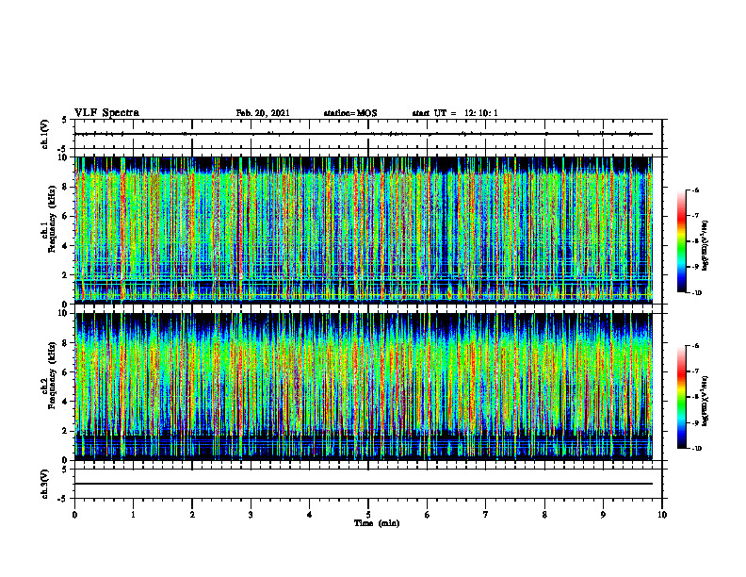Viewport: 746px width, 577px height.
Task: Click the ch.1 voltage waveform trace
Action: (x=364, y=134)
